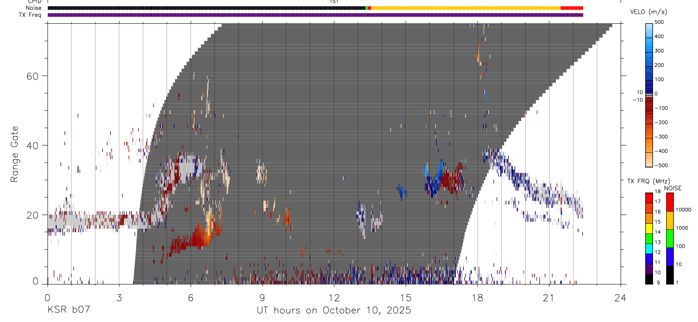Click the 6 tick label on the UT hours axis
This screenshot has height=322, width=698.
pos(190,298)
